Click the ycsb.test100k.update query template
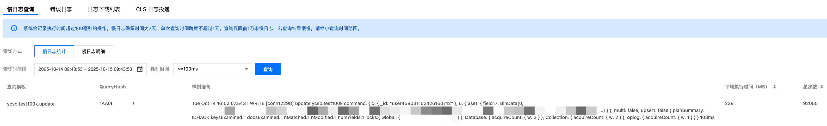The height and width of the screenshot is (126, 827). pyautogui.click(x=31, y=104)
